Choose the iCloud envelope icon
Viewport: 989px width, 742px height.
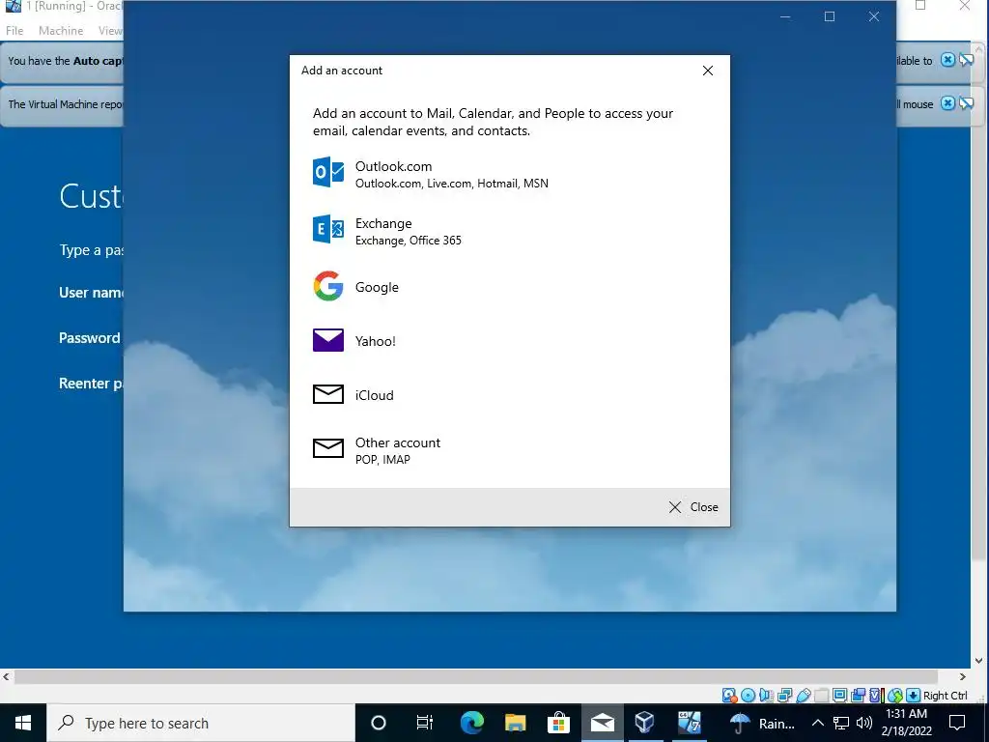pyautogui.click(x=328, y=394)
